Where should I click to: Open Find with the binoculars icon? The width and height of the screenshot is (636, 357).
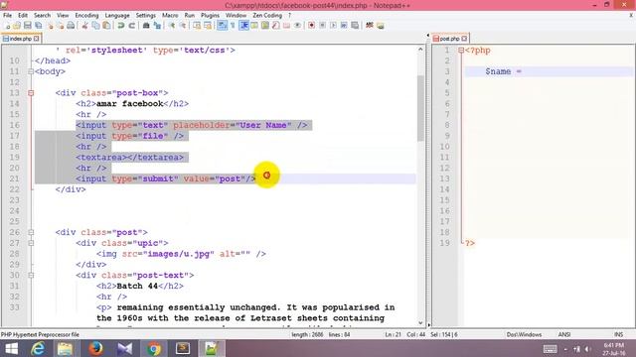tap(146, 26)
